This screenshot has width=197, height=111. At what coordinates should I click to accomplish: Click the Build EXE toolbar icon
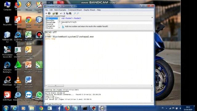point(49,13)
